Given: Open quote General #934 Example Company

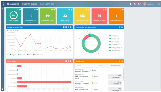Looking at the screenshot, I should [99, 70].
